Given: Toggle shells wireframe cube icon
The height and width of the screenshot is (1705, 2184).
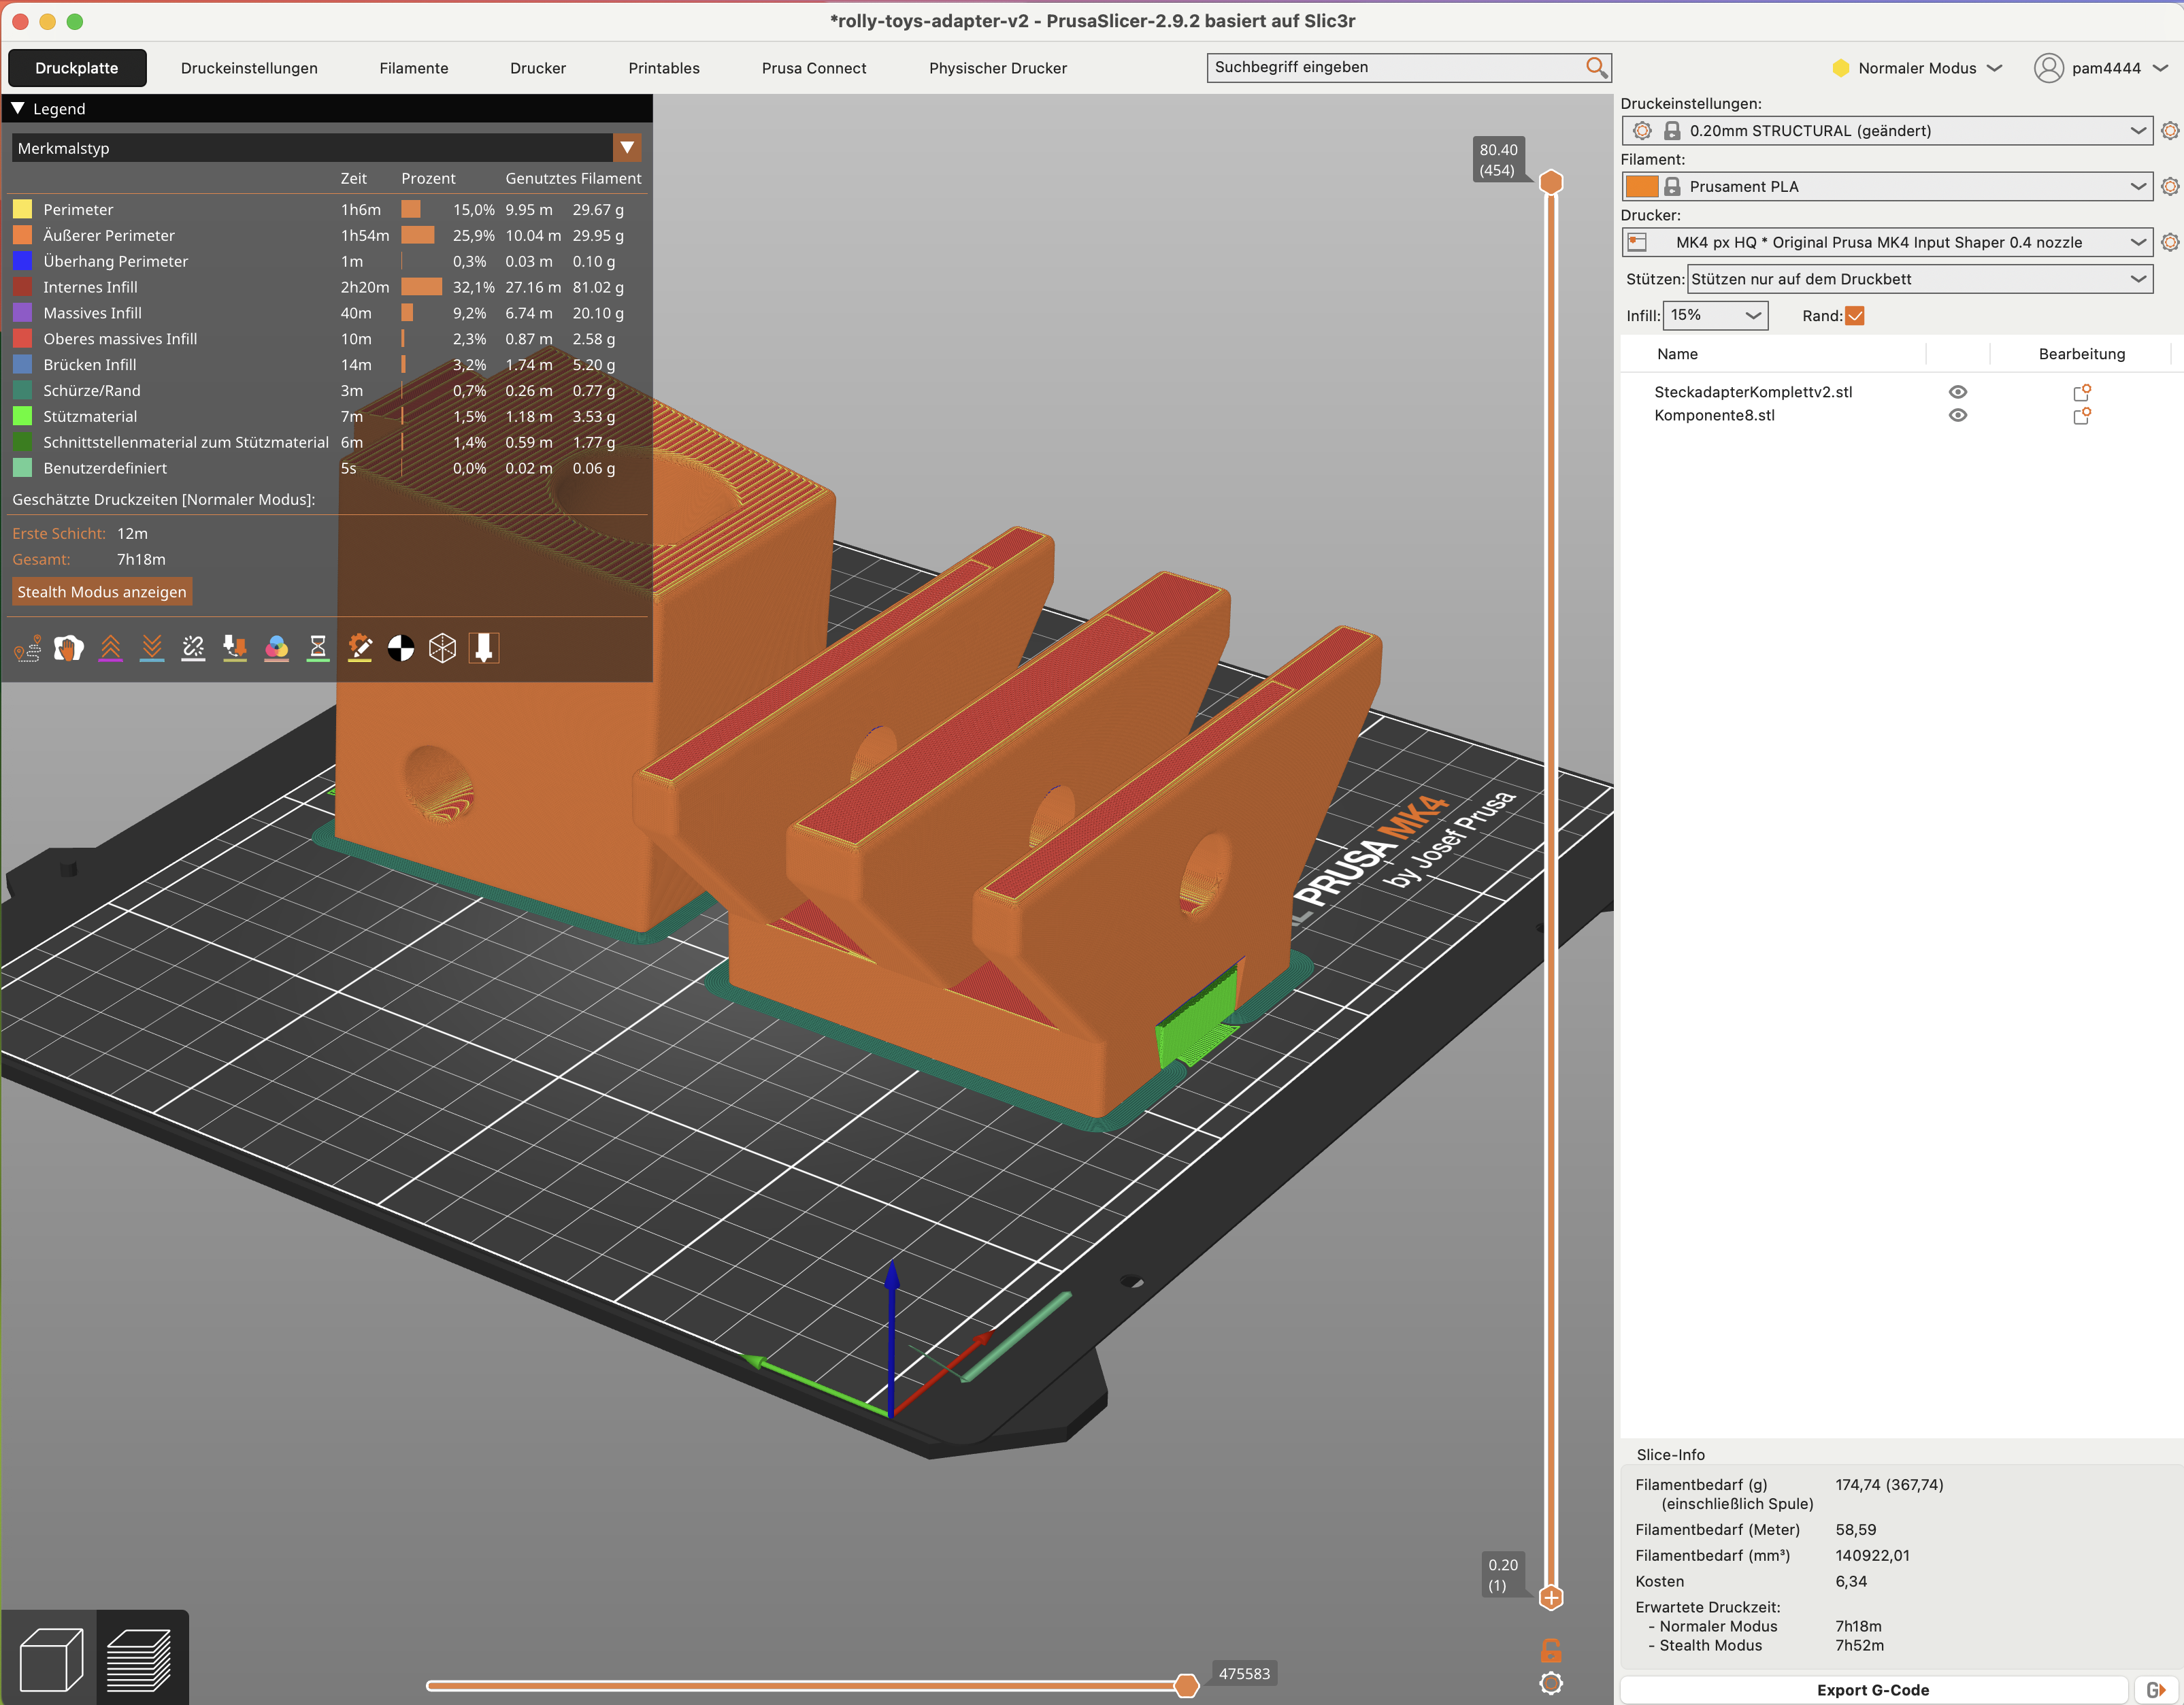Looking at the screenshot, I should [442, 649].
